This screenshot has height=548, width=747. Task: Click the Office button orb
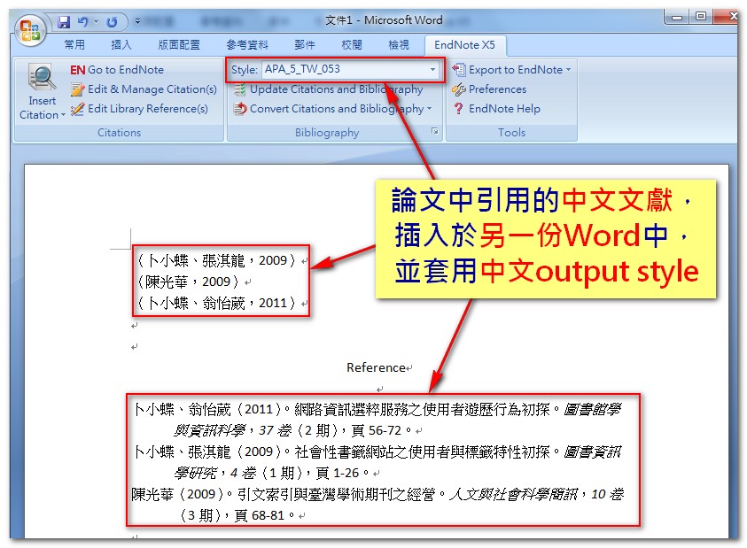point(29,29)
